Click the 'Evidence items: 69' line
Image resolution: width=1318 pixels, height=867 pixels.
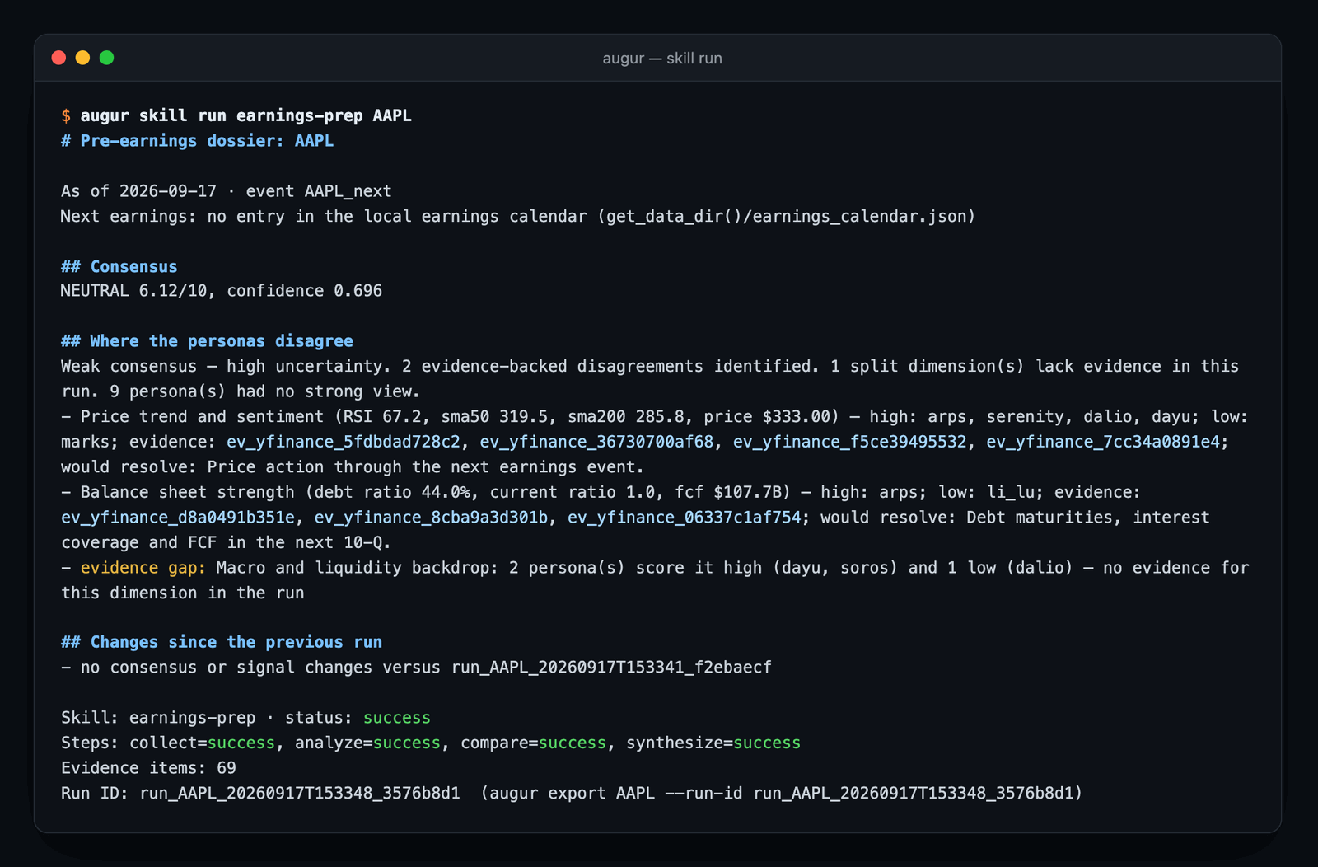click(x=148, y=768)
